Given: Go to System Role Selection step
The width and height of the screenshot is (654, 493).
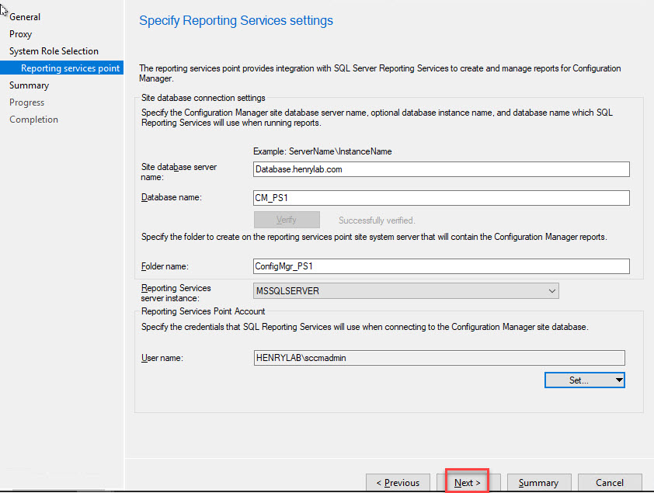Looking at the screenshot, I should (x=54, y=51).
